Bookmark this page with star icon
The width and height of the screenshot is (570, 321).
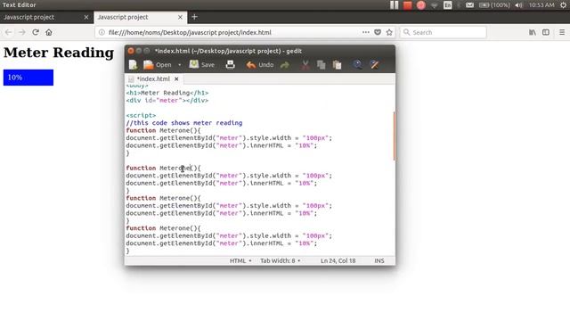[389, 32]
